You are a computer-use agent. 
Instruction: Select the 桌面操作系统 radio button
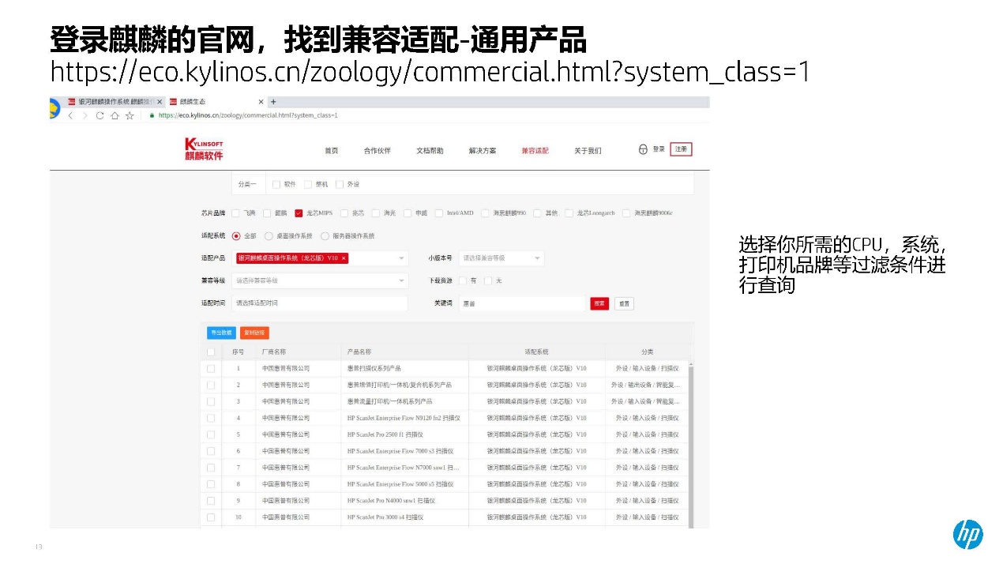pyautogui.click(x=269, y=236)
